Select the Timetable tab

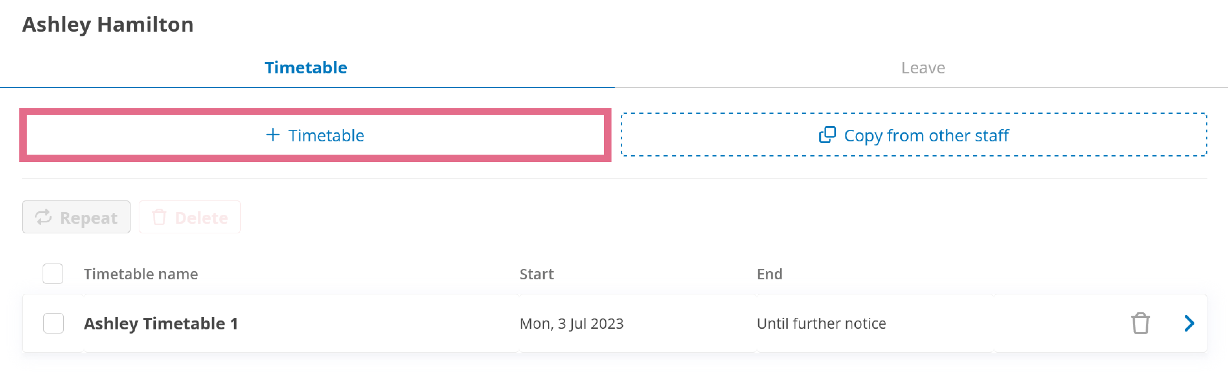pos(306,68)
